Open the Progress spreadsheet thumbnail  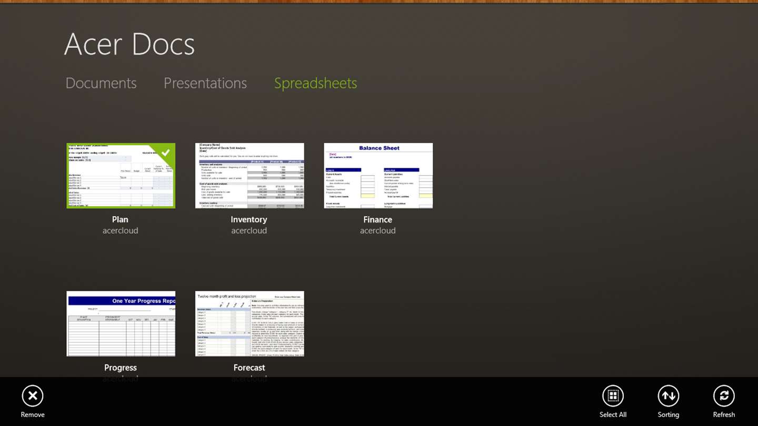[x=121, y=324]
